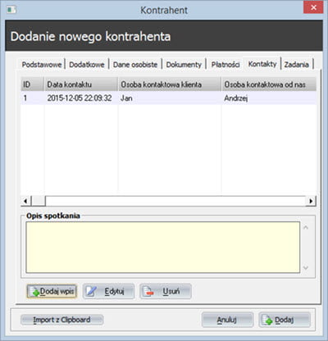Viewport: 328px width, 341px height.
Task: Click Osoba kontaktowa klienta column header
Action: (170, 84)
